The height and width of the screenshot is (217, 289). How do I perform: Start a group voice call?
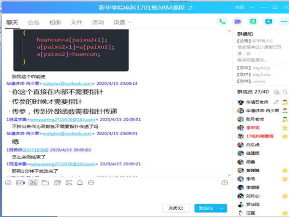pyautogui.click(x=222, y=22)
